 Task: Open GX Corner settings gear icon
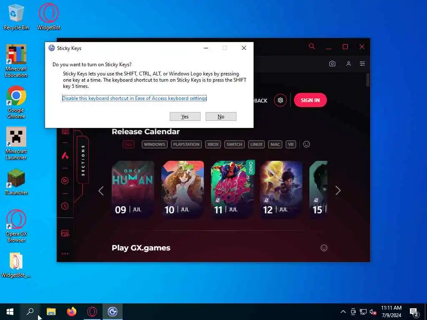click(x=280, y=100)
